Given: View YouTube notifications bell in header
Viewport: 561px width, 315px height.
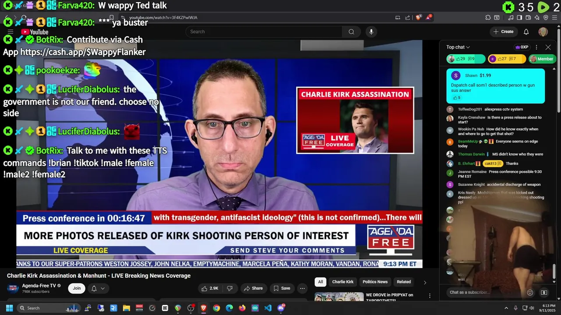Looking at the screenshot, I should [526, 31].
